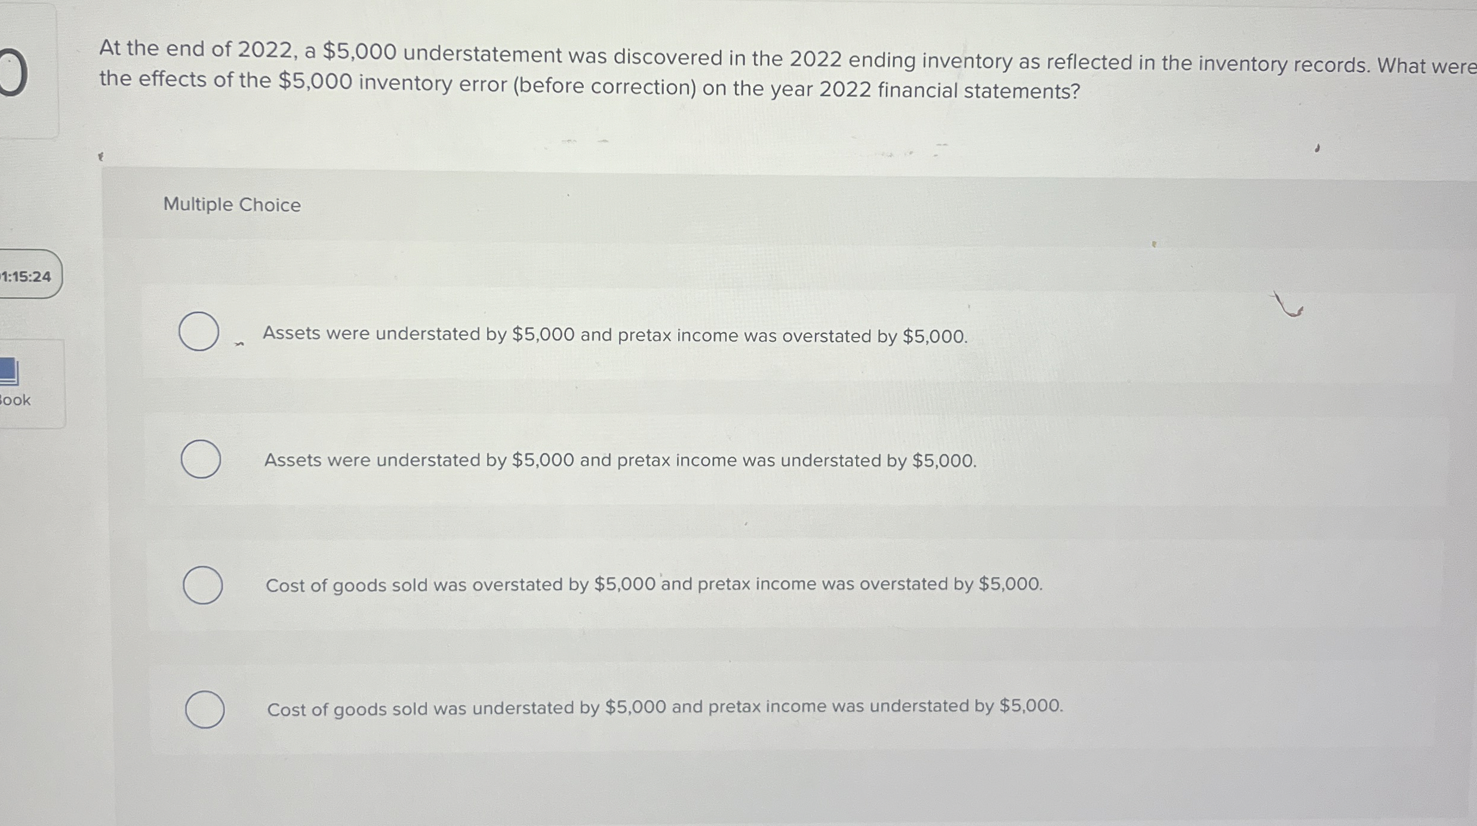Click the answer row mentioning pretax income understated by $5,000
Viewport: 1477px width, 826px height.
click(x=620, y=460)
